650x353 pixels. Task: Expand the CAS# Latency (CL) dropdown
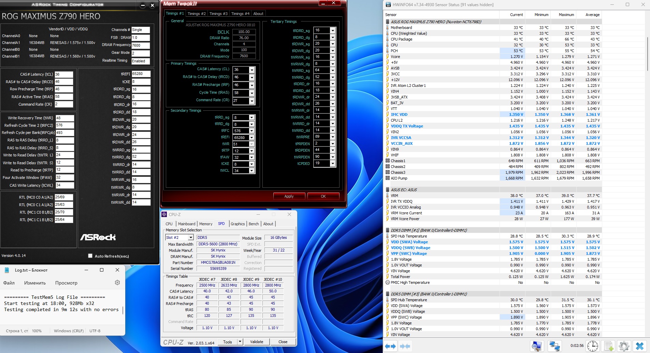(252, 70)
